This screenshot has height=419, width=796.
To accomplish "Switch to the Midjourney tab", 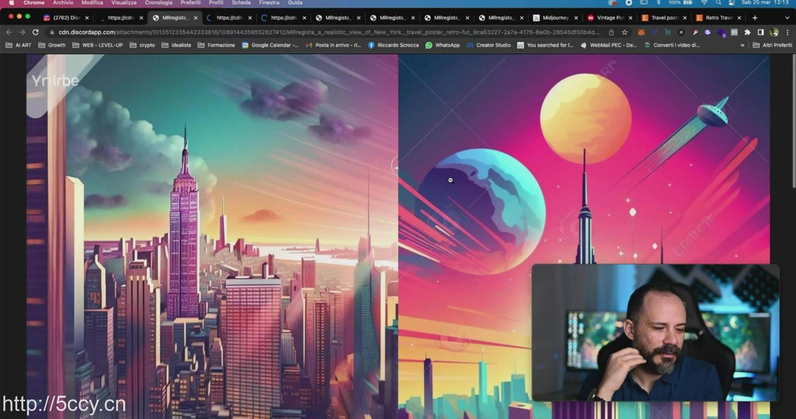I will 555,18.
